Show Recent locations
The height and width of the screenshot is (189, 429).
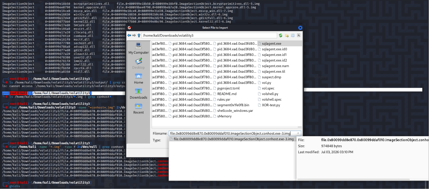(139, 108)
